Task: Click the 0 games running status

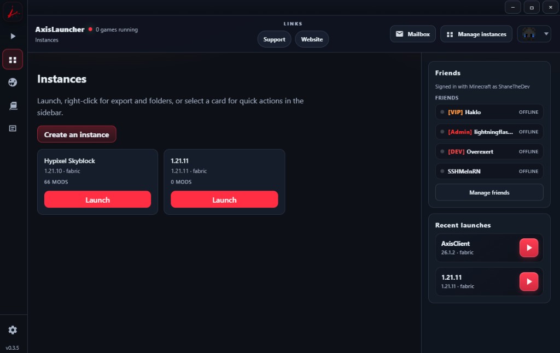Action: (116, 30)
